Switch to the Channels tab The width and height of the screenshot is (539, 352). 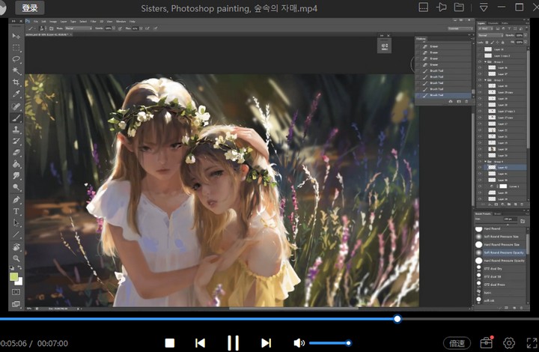pos(493,23)
